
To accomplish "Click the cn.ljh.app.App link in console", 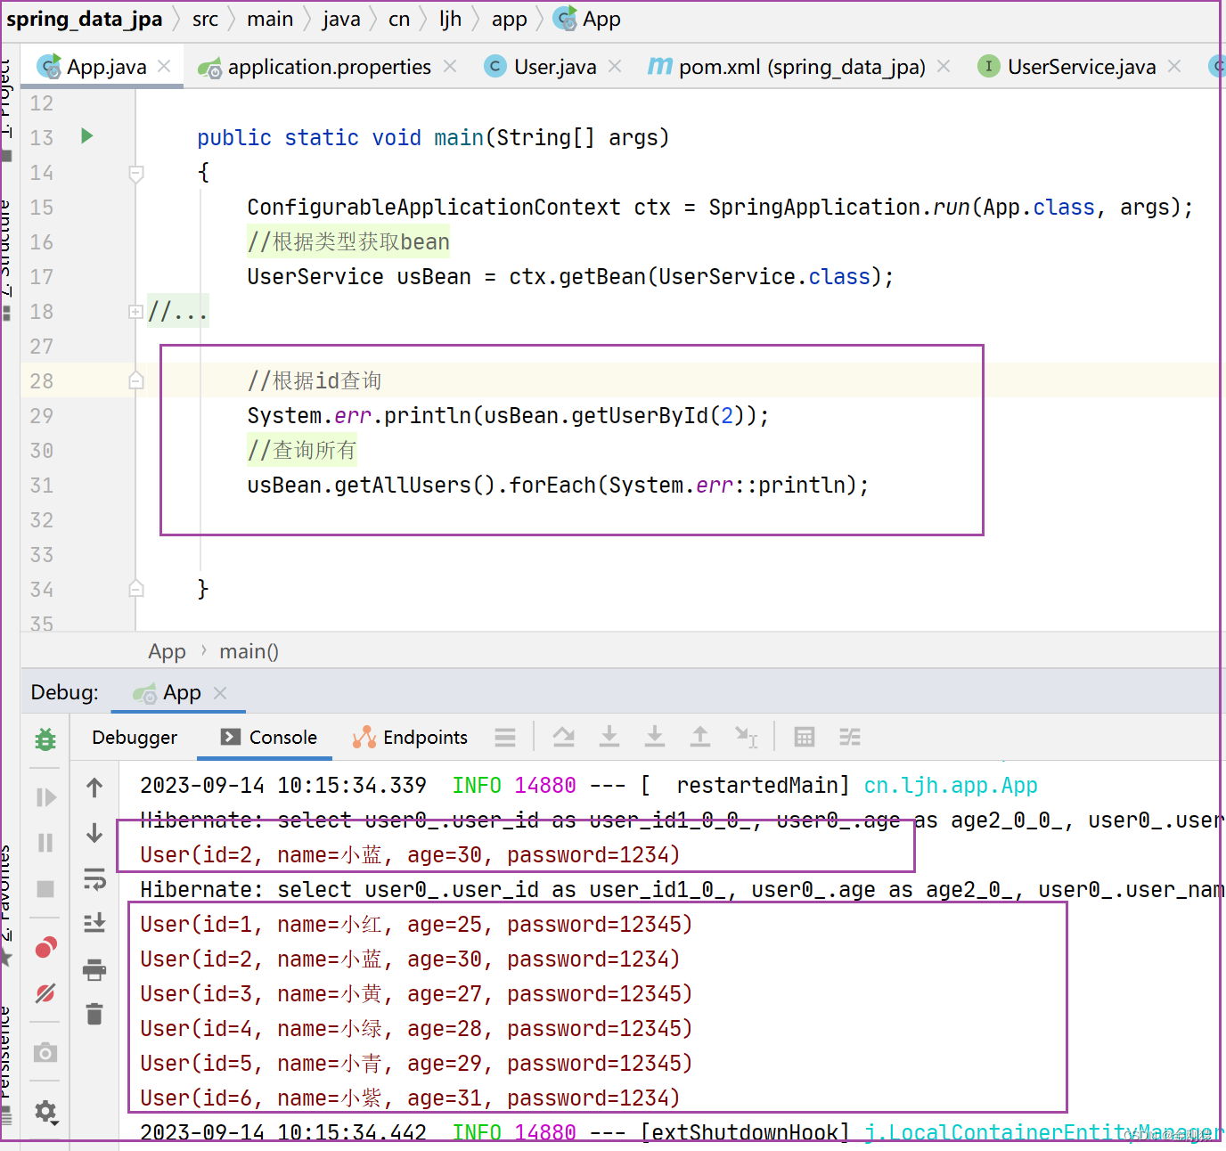I will tap(951, 785).
